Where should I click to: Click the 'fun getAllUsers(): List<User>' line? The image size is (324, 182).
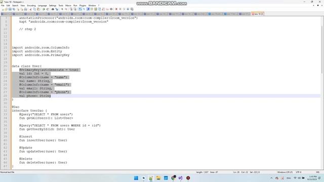click(46, 118)
